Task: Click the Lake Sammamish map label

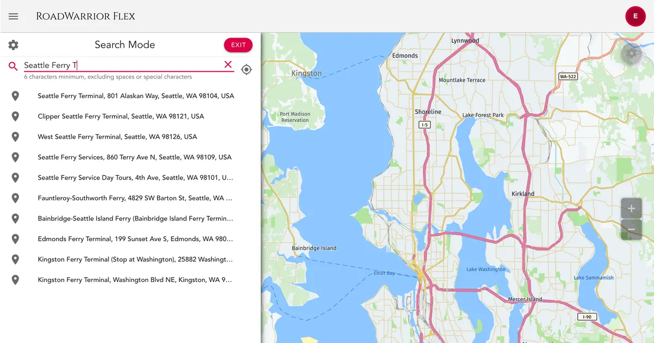Action: point(594,278)
